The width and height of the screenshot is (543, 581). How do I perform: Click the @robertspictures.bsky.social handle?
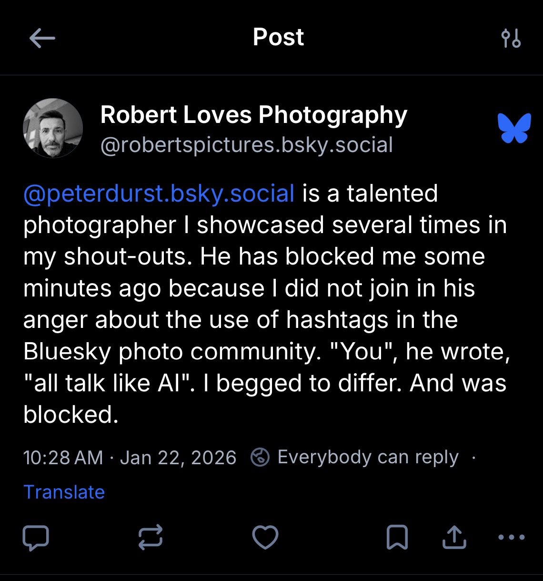click(x=246, y=144)
